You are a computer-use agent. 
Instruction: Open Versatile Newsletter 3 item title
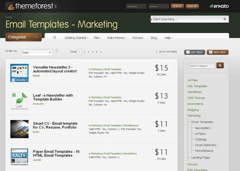tap(55, 69)
